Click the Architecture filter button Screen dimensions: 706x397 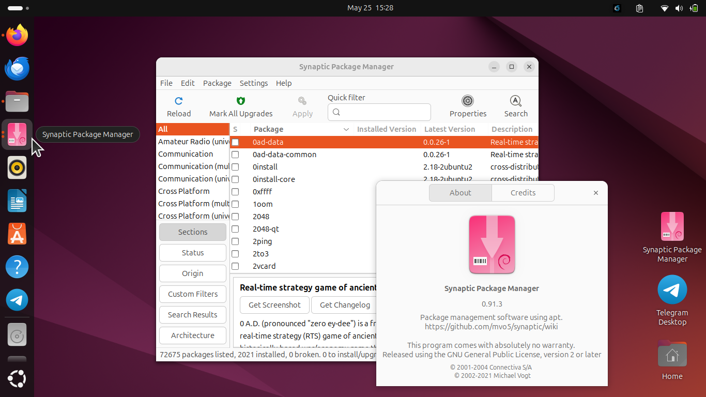[193, 335]
